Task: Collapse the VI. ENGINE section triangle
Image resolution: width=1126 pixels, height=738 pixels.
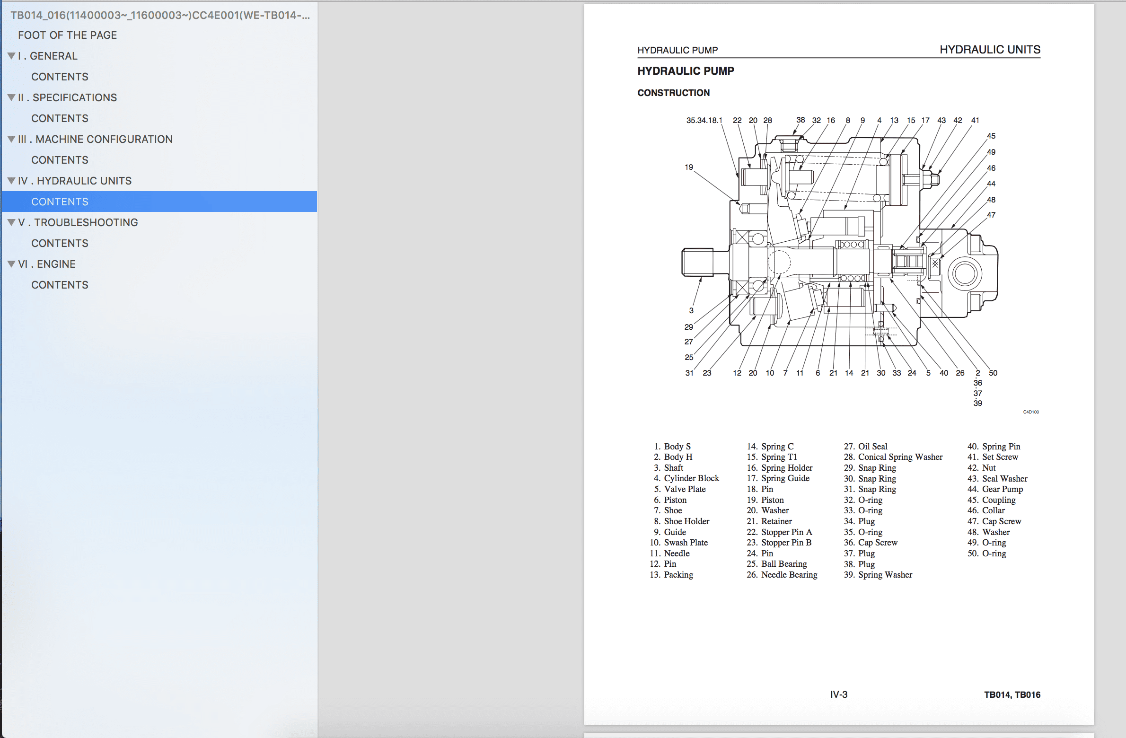Action: pos(10,264)
